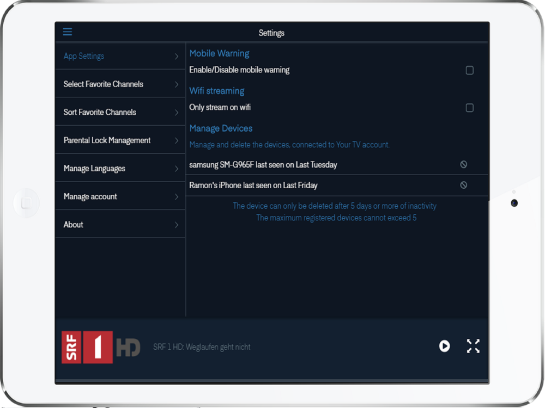
Task: Delete Ramon's iPhone device icon
Action: point(464,185)
